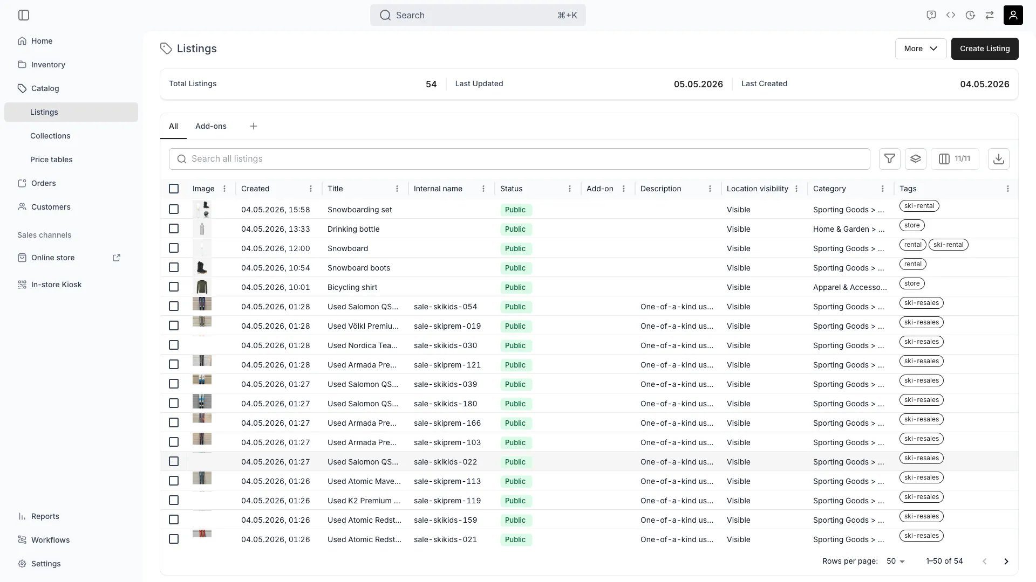Click the Listings tag icon heading

tap(166, 48)
